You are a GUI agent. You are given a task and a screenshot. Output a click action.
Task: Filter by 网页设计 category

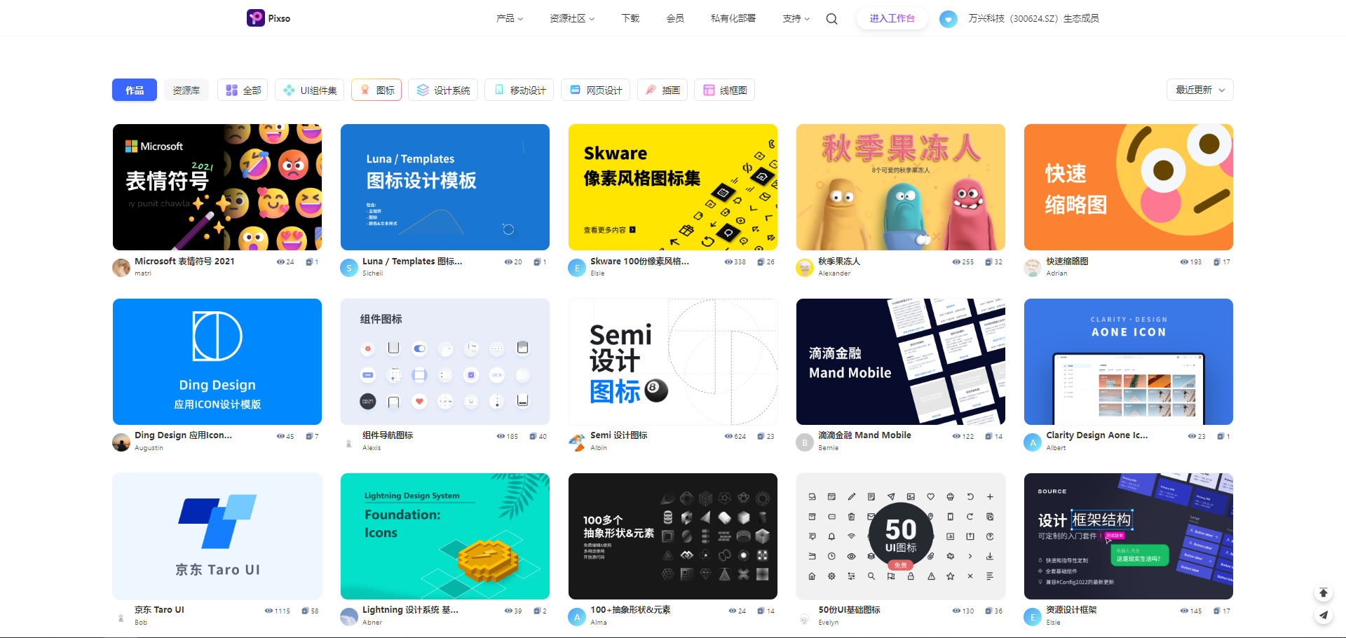[596, 90]
